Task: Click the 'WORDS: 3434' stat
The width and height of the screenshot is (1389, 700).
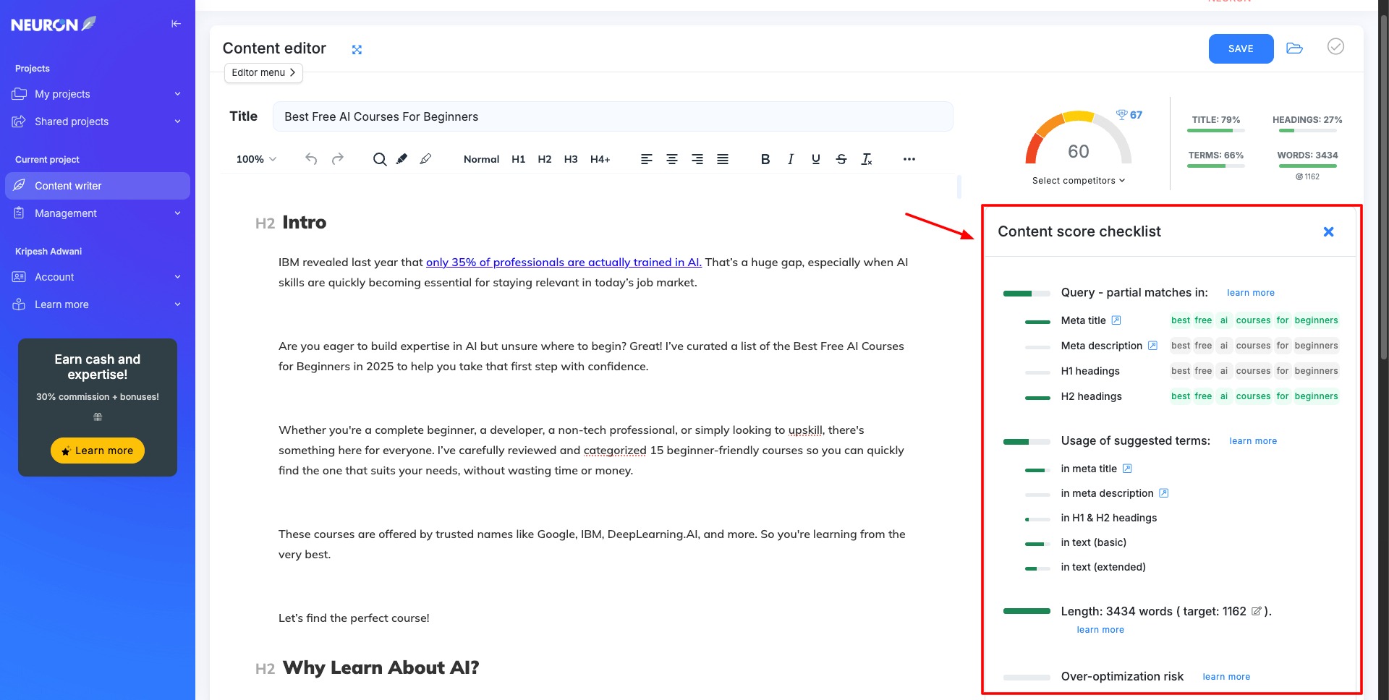Action: (x=1307, y=155)
